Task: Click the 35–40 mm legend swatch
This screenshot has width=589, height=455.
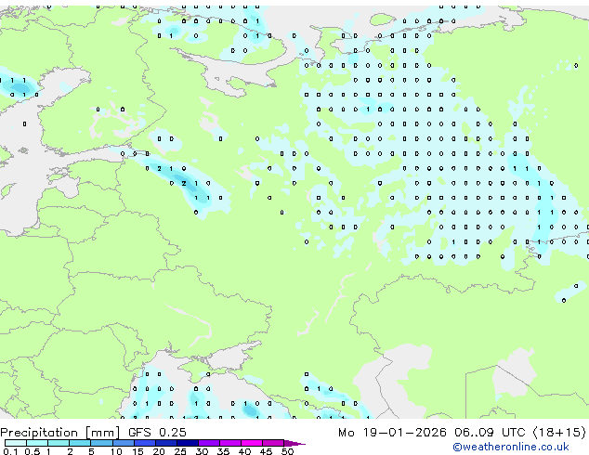Action: pyautogui.click(x=229, y=443)
